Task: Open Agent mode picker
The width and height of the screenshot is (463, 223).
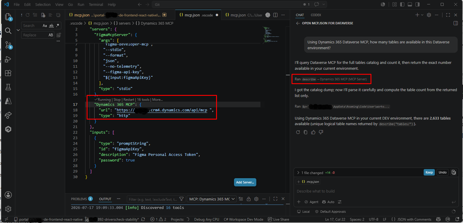Action: pos(311,202)
